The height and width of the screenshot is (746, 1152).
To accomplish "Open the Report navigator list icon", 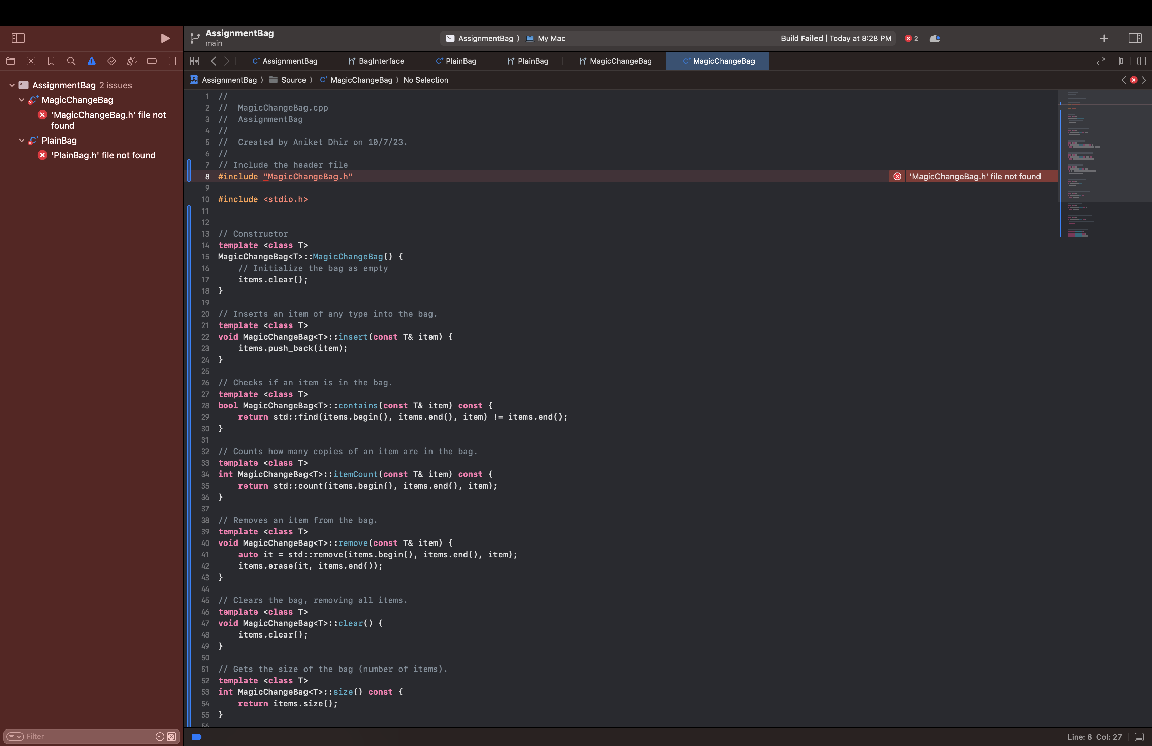I will pos(172,61).
